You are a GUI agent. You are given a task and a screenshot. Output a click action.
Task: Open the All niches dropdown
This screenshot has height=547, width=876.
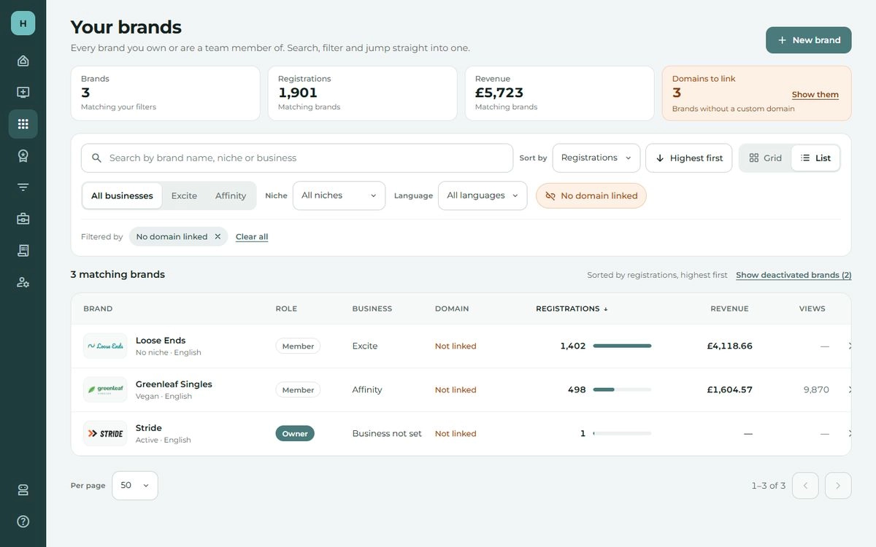point(339,195)
